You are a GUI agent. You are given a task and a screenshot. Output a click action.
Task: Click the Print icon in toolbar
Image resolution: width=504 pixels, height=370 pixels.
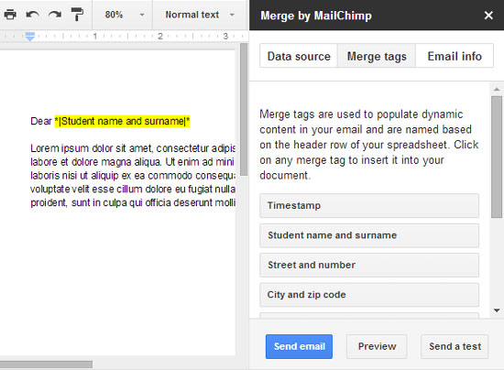[10, 15]
